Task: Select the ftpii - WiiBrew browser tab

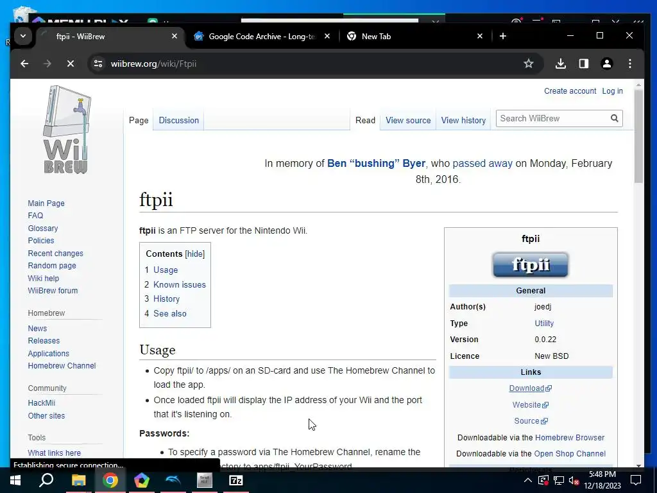Action: 109,37
